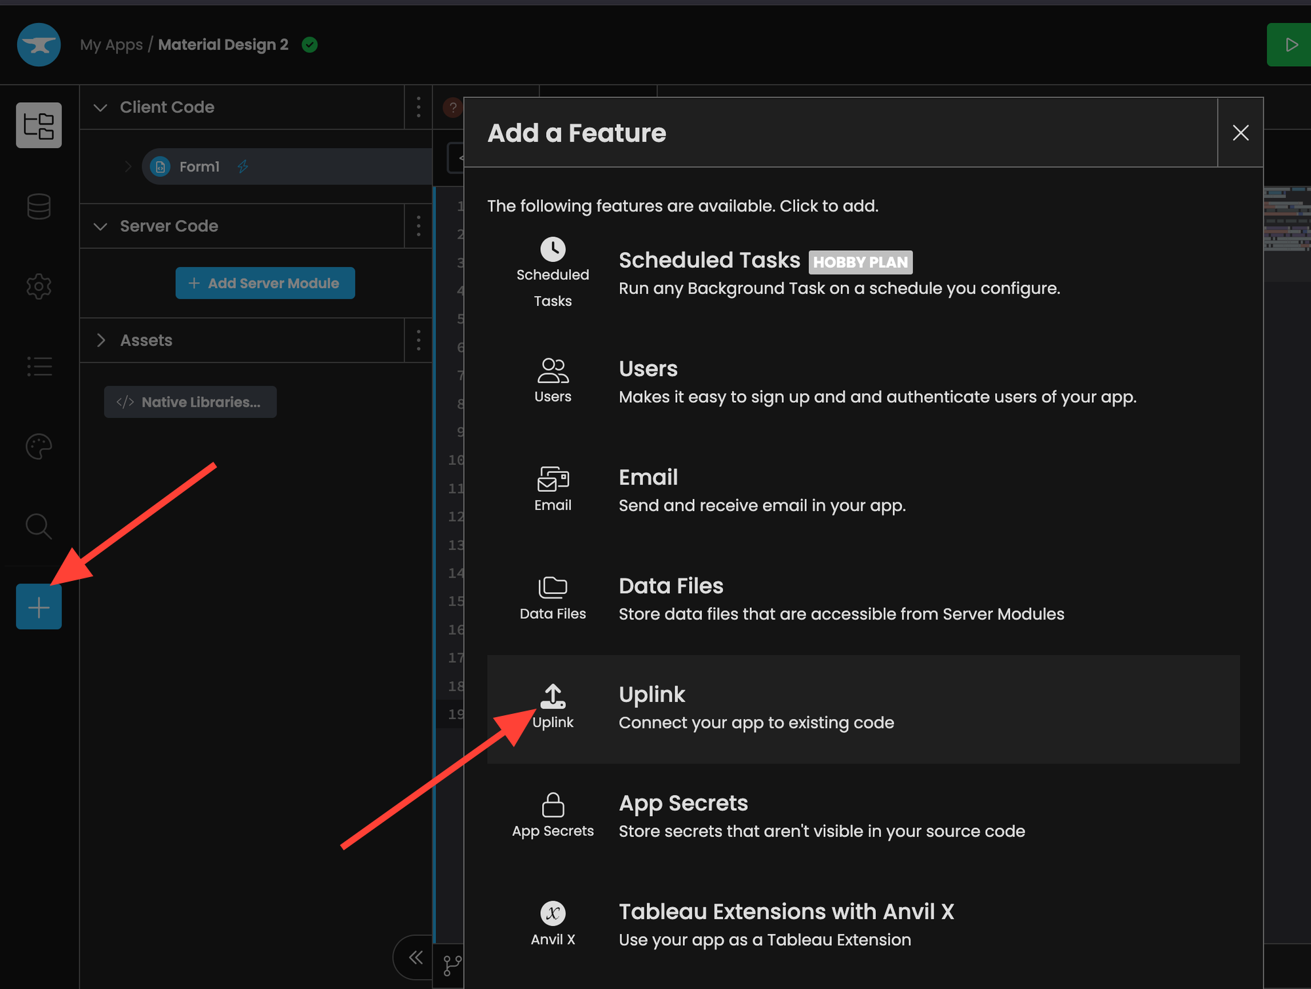The image size is (1311, 989).
Task: Collapse the sidebar with double-chevron button
Action: pyautogui.click(x=416, y=958)
